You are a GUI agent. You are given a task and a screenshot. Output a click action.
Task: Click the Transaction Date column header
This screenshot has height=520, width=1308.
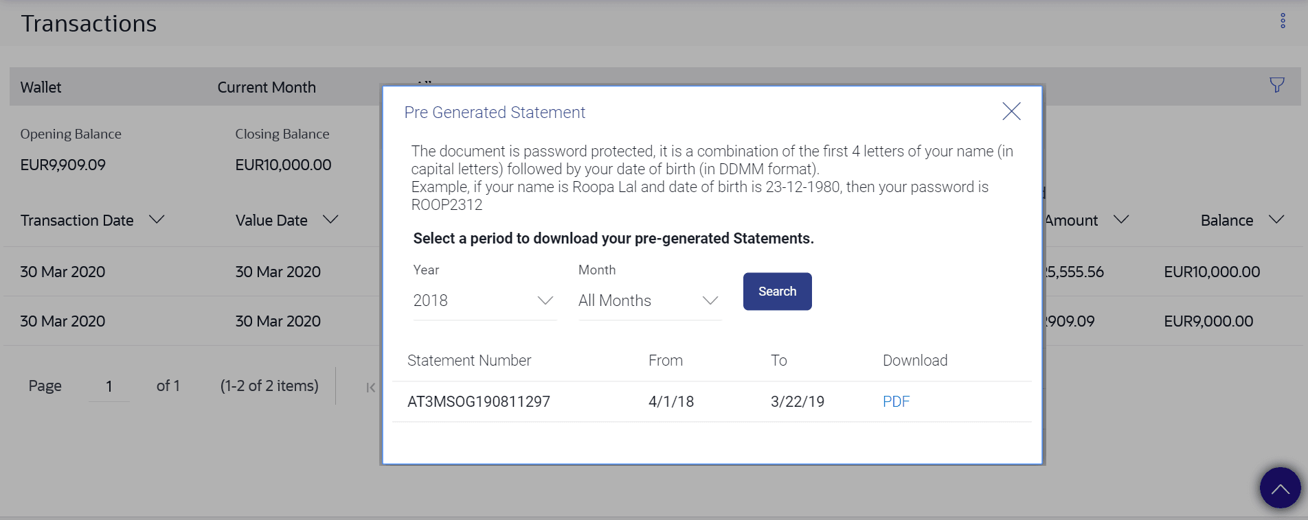[77, 220]
